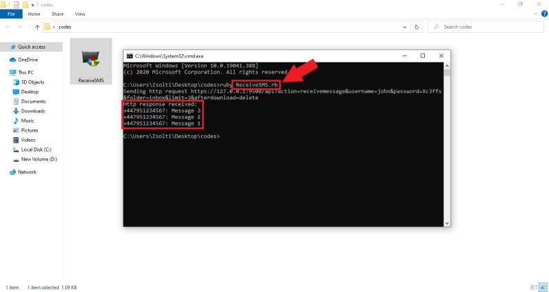Go forward with the forward arrow
The image size is (549, 292).
[x=19, y=27]
